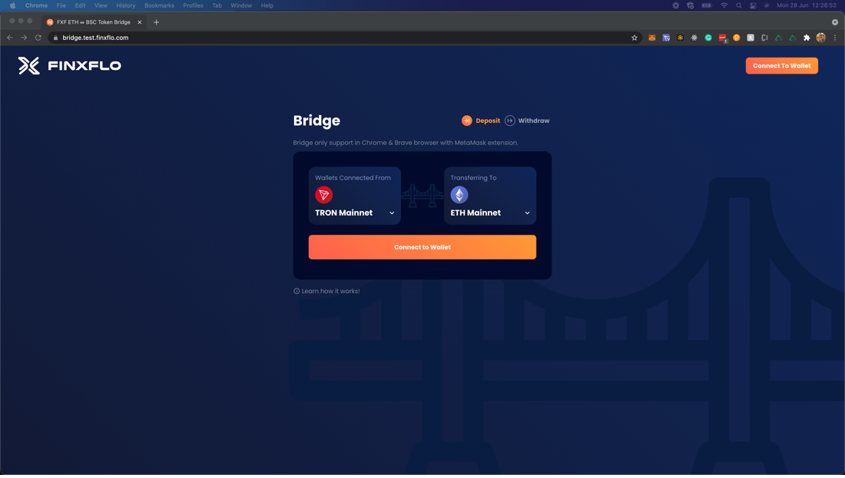
Task: Open the Wi-Fi status menu
Action: coord(724,5)
